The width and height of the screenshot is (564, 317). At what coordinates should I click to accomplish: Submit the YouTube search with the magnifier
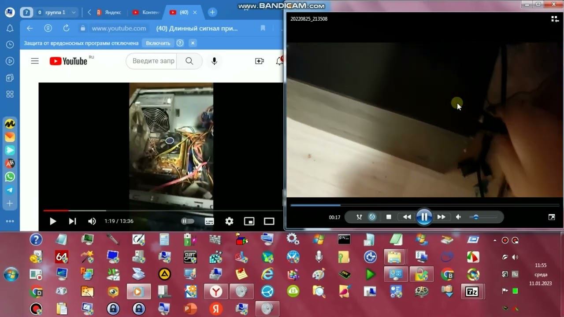(x=189, y=61)
